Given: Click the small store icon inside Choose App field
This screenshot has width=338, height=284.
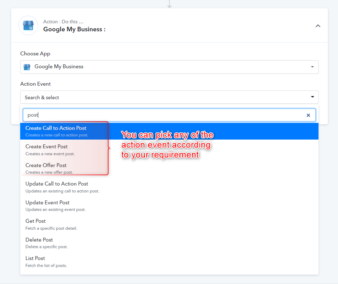Looking at the screenshot, I should (27, 67).
